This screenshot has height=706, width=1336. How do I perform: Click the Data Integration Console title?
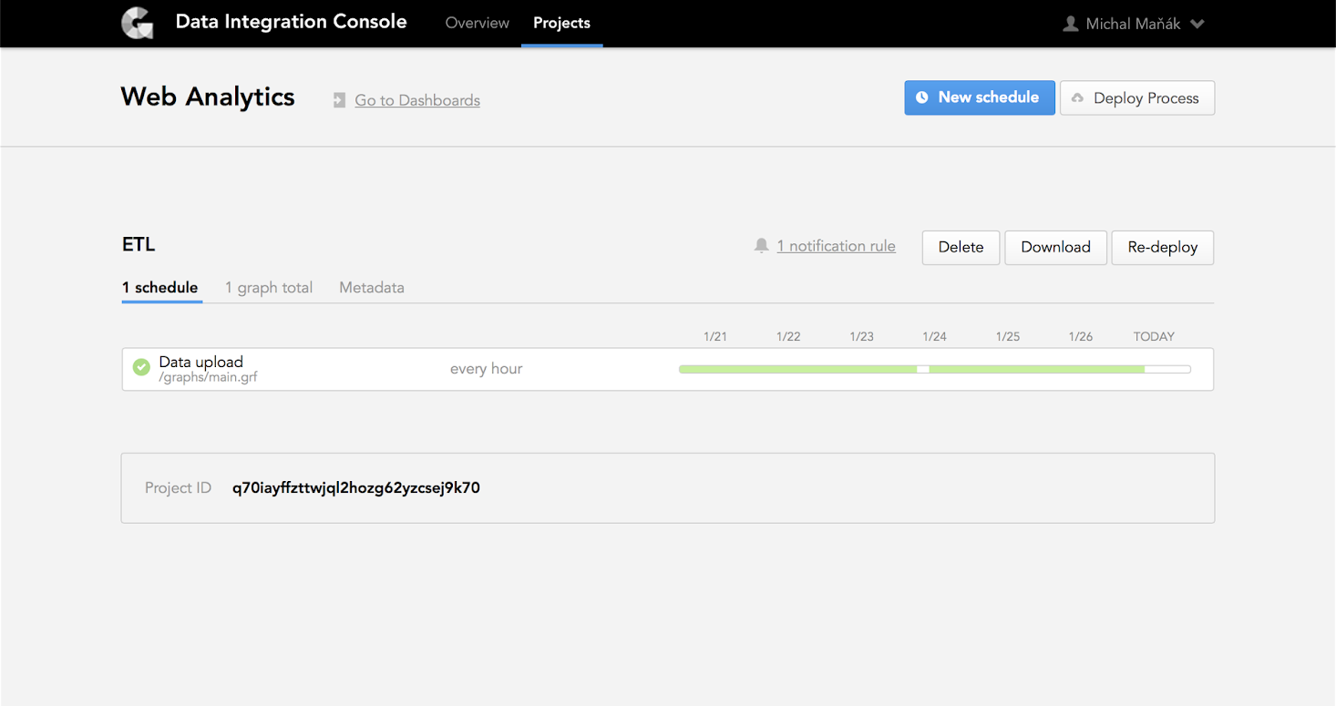[x=292, y=22]
